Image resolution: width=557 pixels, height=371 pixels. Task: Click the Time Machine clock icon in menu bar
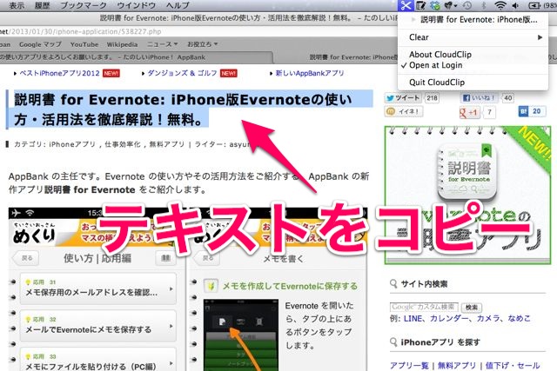467,5
